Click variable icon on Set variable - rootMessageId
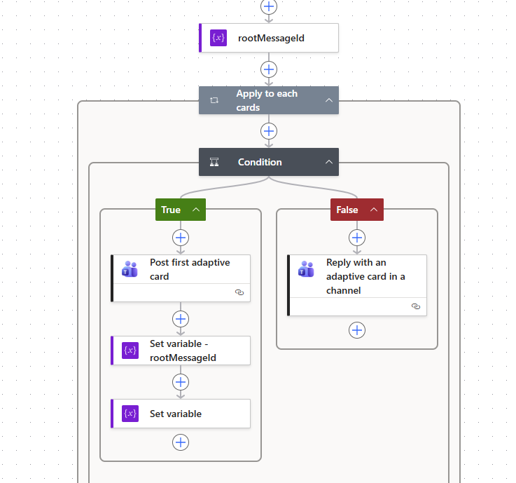 click(130, 351)
